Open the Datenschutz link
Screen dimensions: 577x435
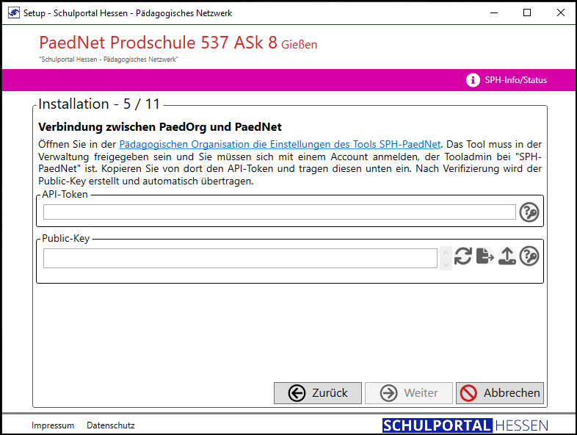coord(110,425)
